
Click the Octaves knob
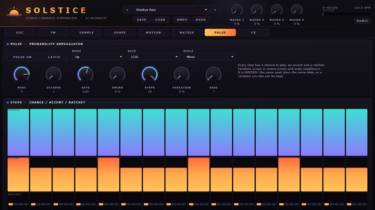(x=54, y=75)
